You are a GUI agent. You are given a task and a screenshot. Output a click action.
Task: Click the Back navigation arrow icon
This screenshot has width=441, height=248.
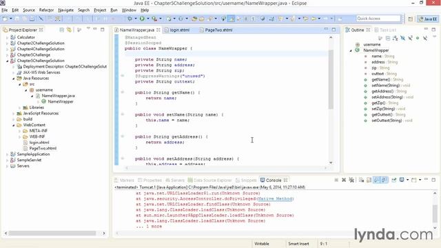click(x=314, y=19)
